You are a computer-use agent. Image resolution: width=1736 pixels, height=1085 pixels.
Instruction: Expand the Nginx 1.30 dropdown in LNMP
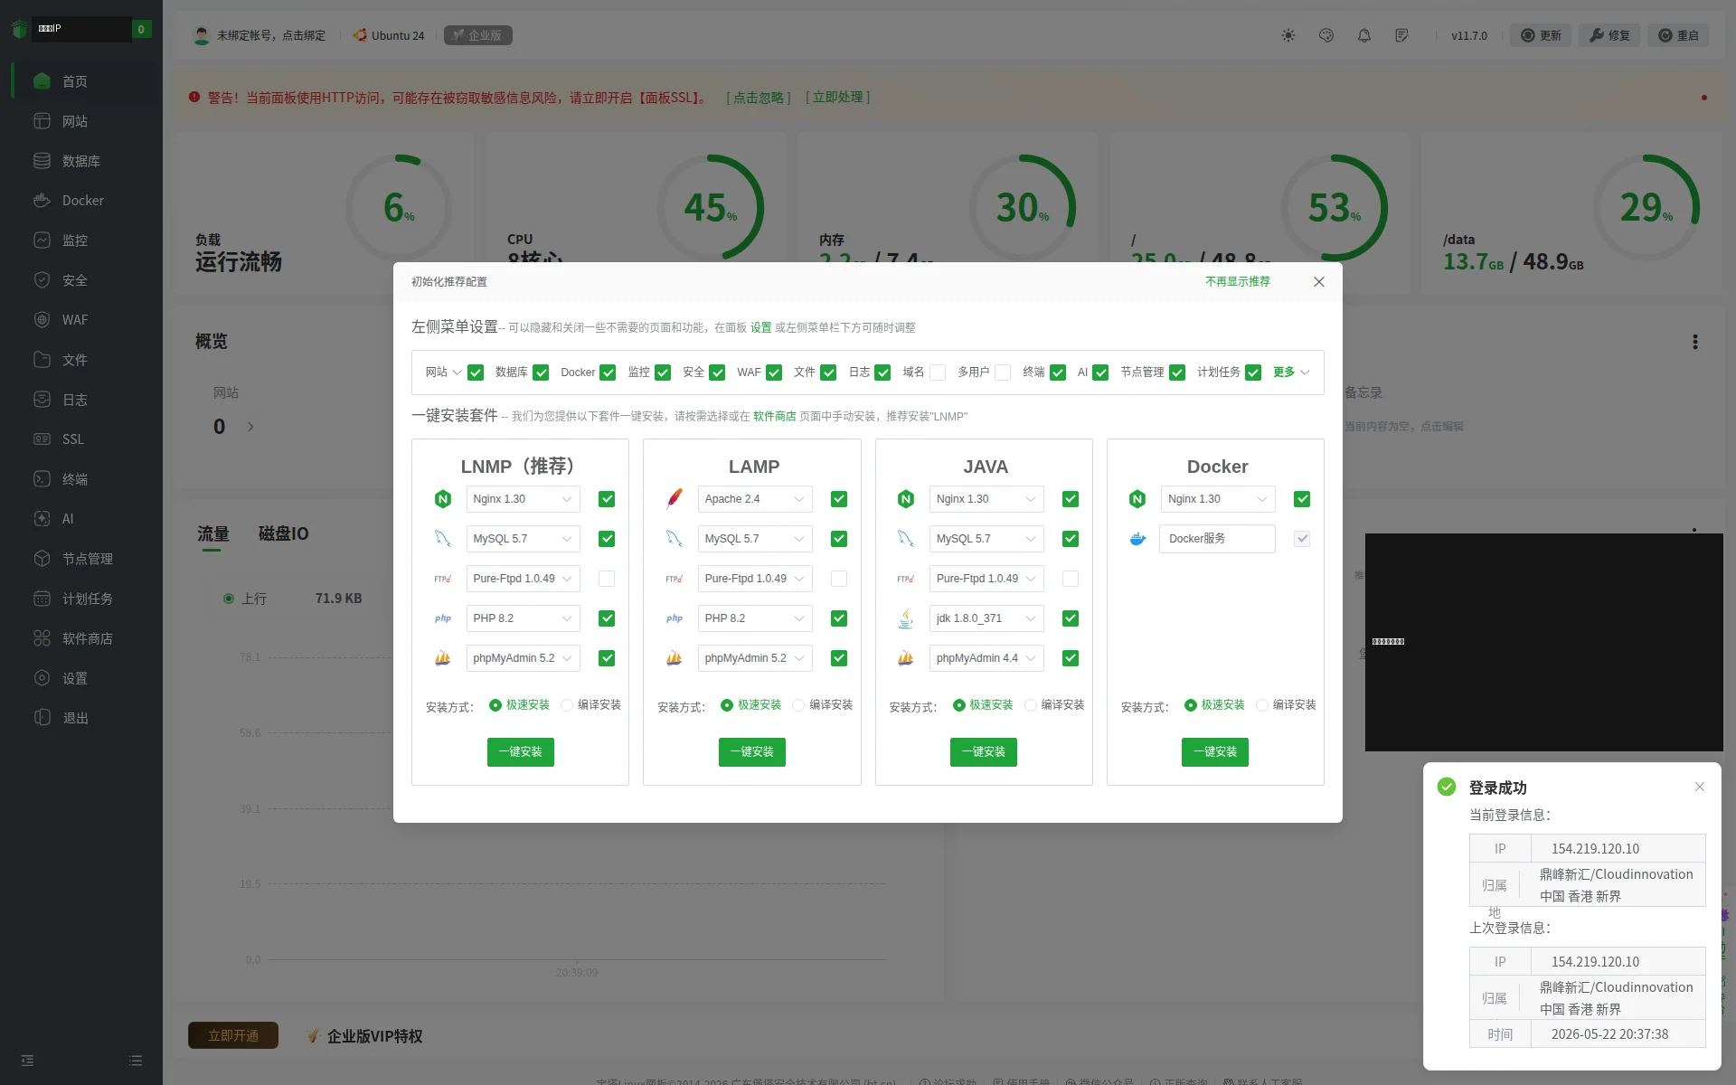(523, 499)
